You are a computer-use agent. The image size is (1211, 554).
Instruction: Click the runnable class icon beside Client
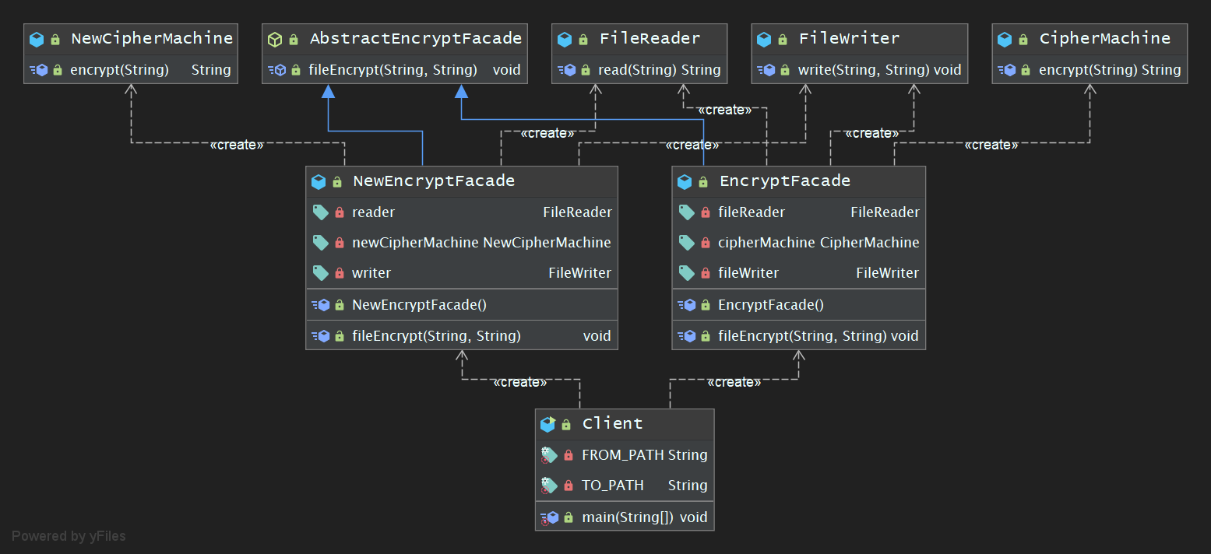click(x=547, y=424)
